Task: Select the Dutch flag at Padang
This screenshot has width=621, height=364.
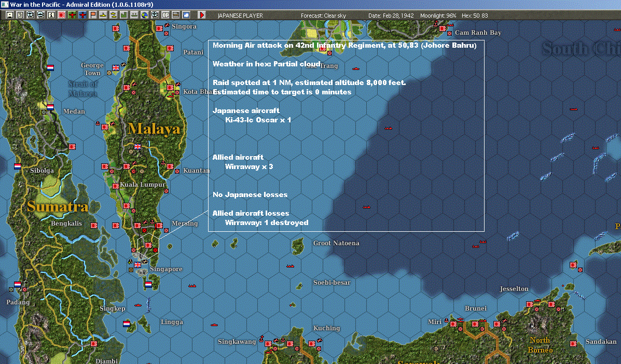Action: (x=18, y=284)
